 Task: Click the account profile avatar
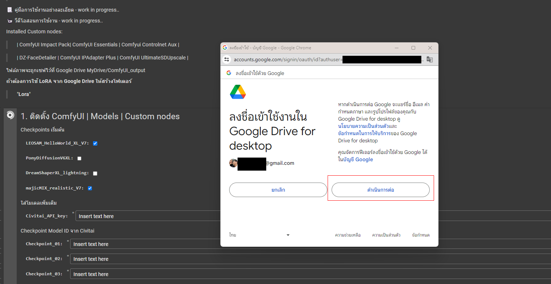coord(233,163)
